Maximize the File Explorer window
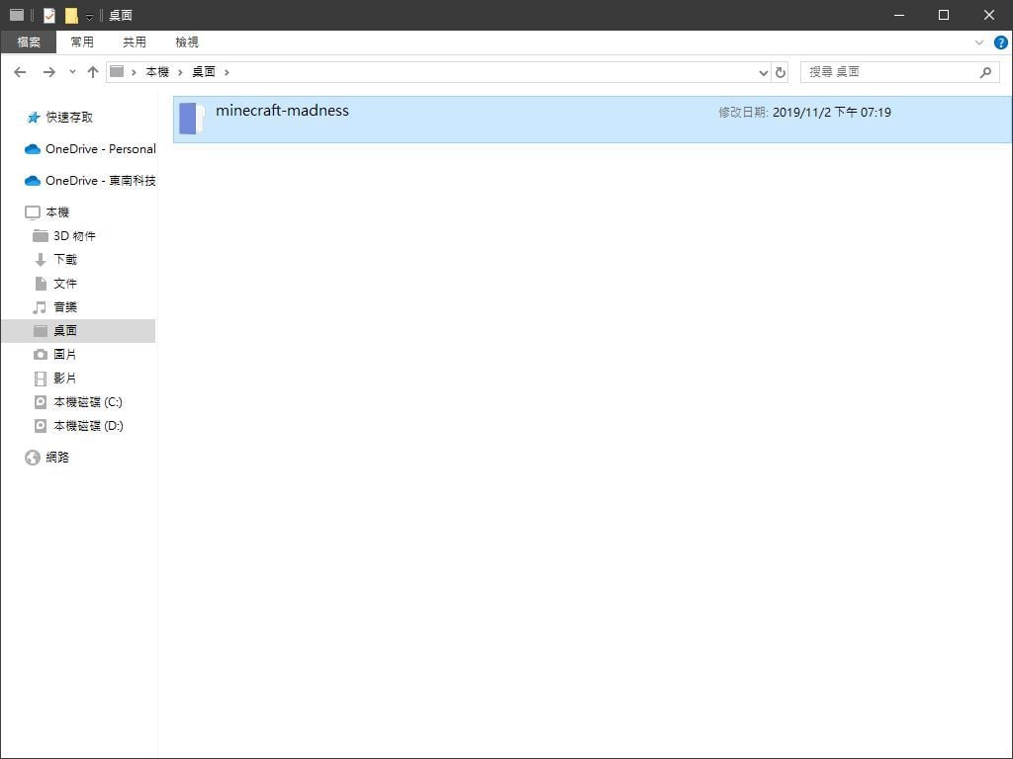Viewport: 1013px width, 759px height. pyautogui.click(x=944, y=15)
